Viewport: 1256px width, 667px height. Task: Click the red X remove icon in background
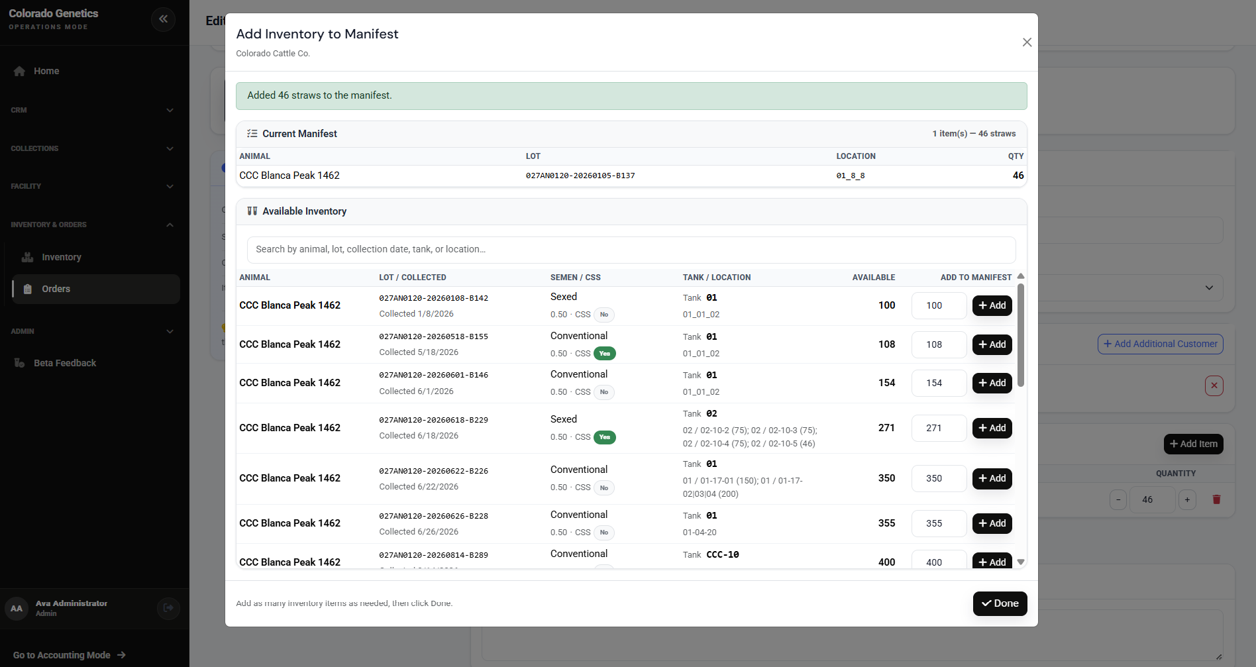(1214, 385)
